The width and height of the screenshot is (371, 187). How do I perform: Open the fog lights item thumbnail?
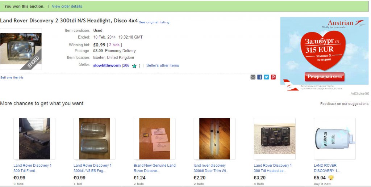click(95, 139)
